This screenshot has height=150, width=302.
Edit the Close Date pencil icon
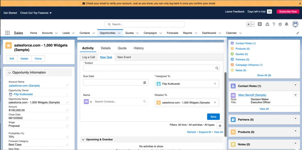point(67,118)
